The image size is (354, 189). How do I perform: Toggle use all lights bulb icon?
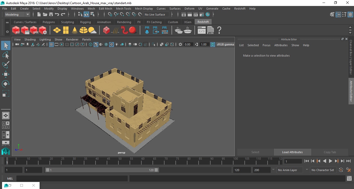tap(117, 44)
